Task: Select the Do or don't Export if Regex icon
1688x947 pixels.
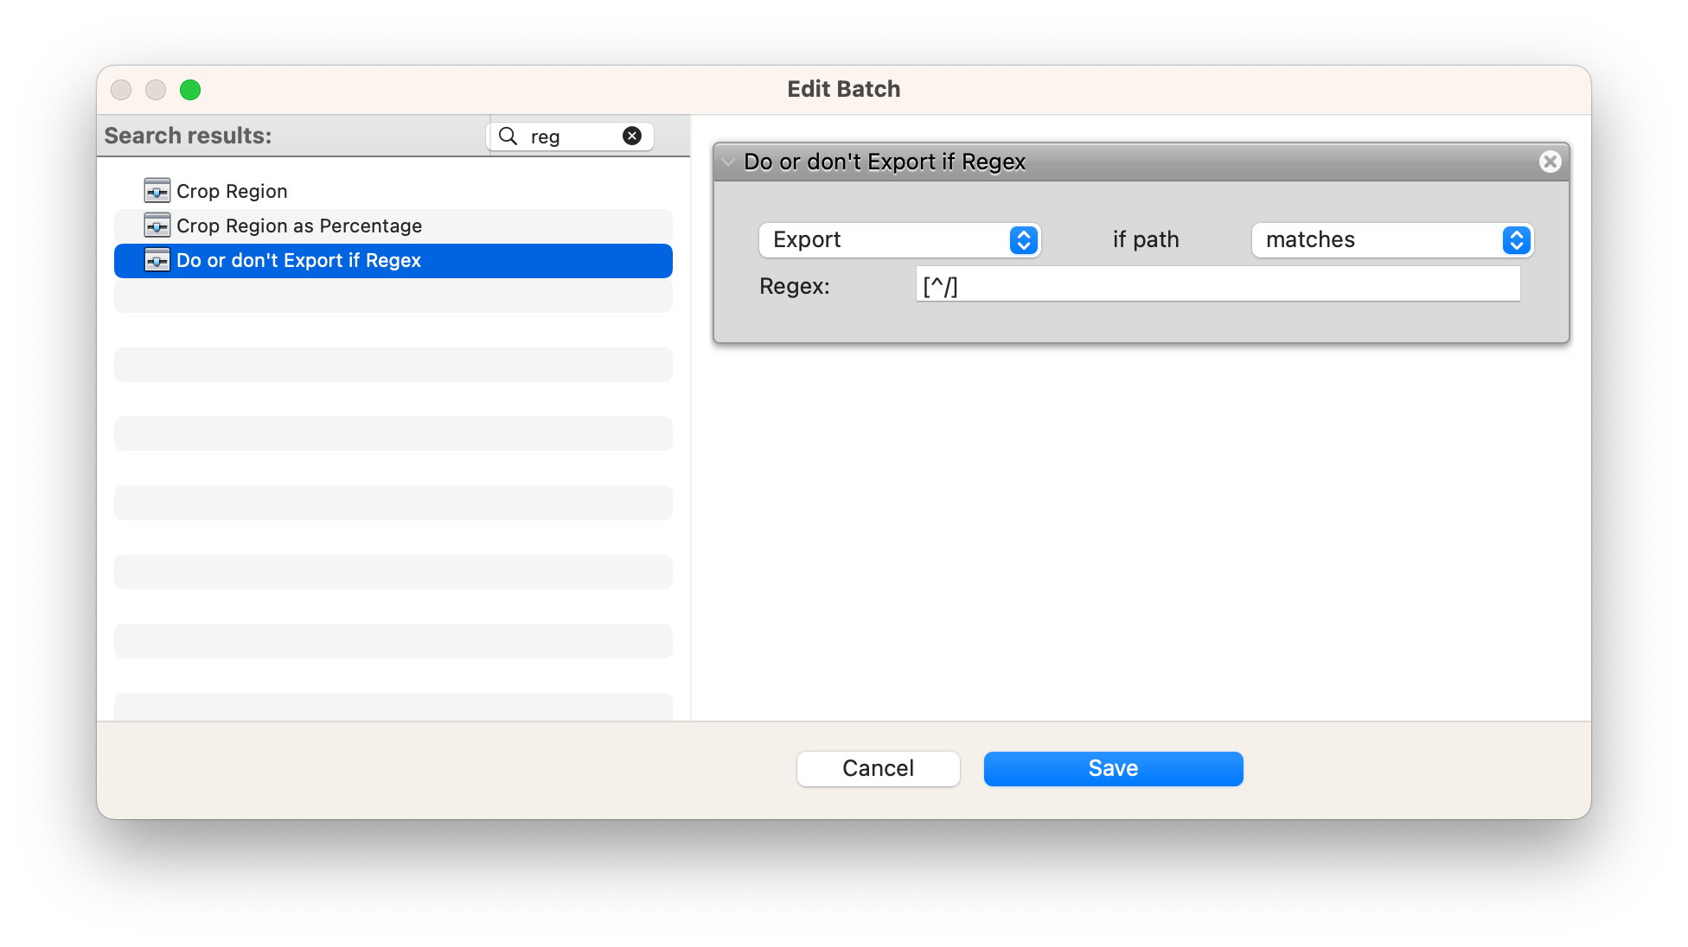Action: click(157, 259)
